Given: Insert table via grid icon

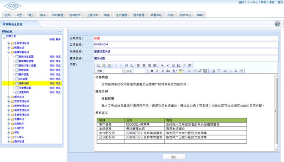Looking at the screenshot, I should pyautogui.click(x=205, y=71).
